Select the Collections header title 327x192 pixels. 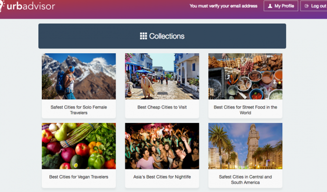coord(167,36)
